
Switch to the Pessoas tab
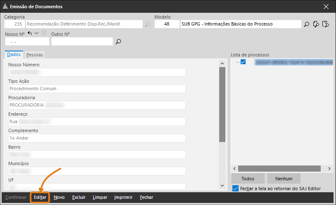coord(34,55)
